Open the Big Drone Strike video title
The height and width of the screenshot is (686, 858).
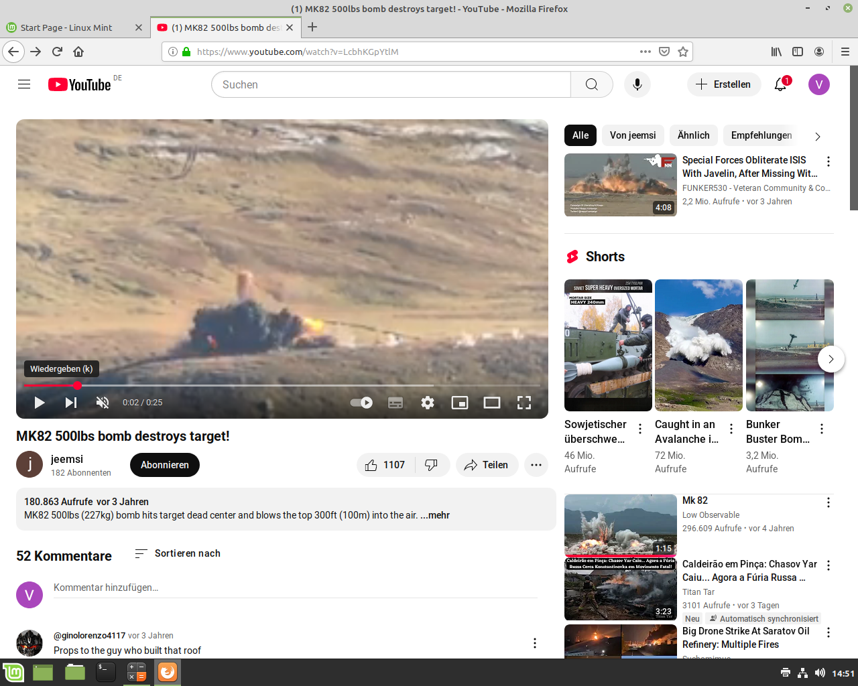(746, 638)
